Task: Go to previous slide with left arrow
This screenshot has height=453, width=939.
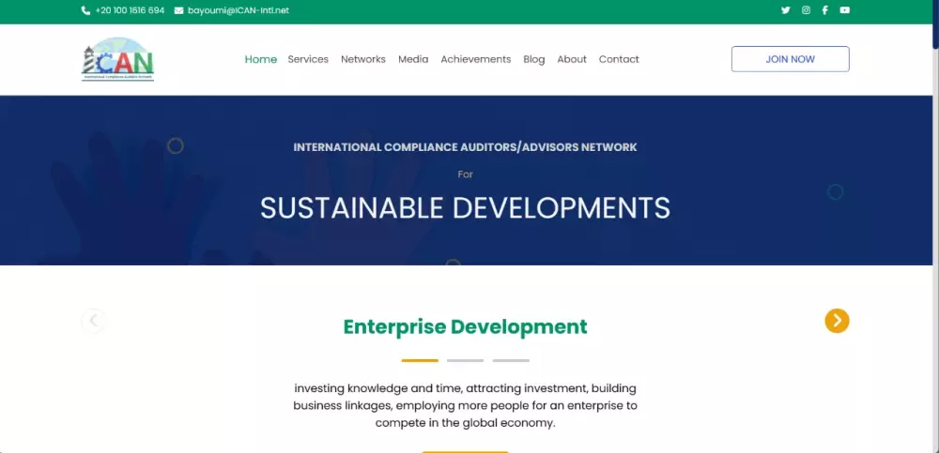Action: 93,321
